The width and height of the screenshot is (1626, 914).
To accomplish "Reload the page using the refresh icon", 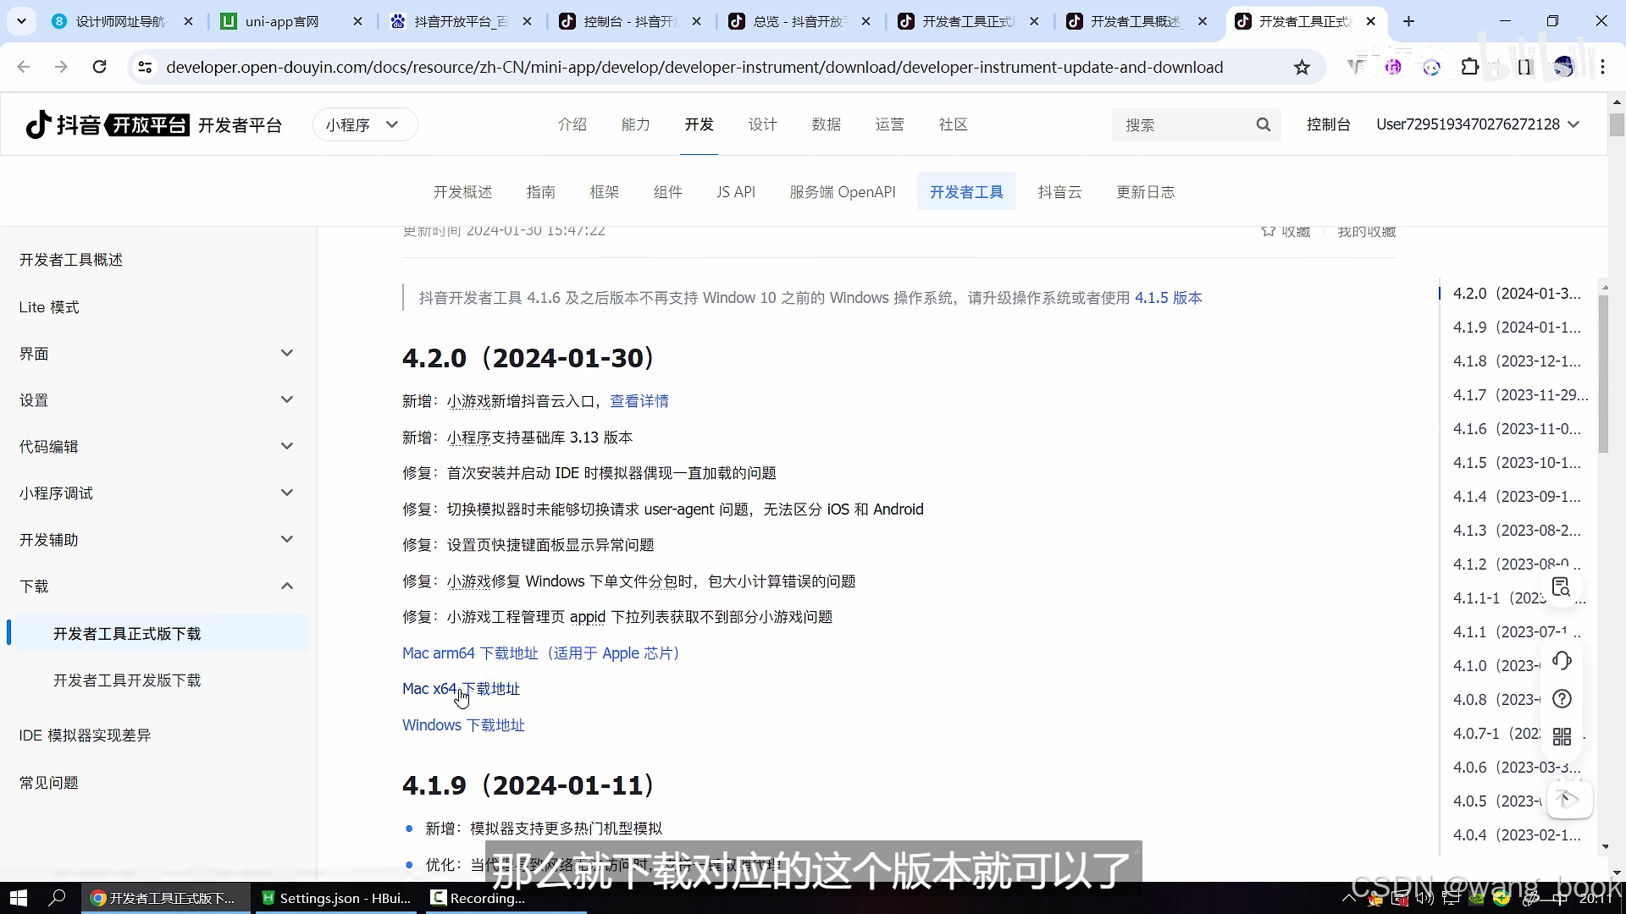I will (x=99, y=67).
